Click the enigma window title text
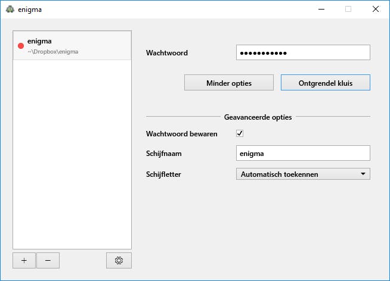The image size is (390, 281). coord(30,10)
